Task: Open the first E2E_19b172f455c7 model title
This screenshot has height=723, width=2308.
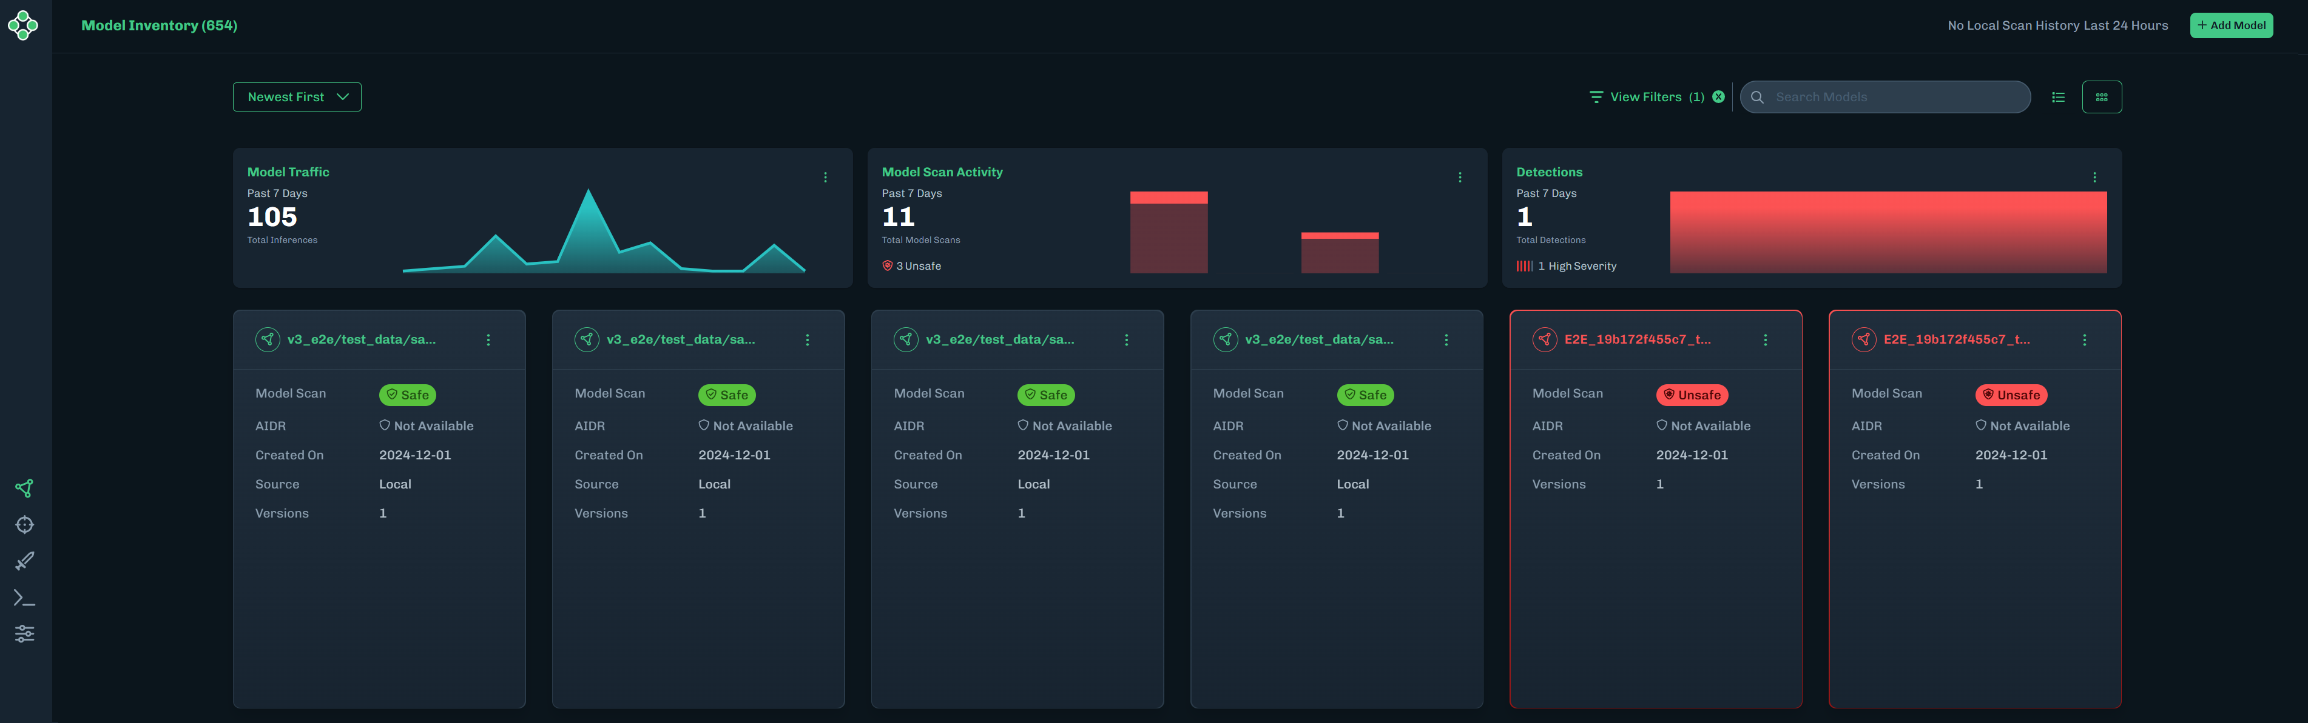Action: click(1637, 339)
